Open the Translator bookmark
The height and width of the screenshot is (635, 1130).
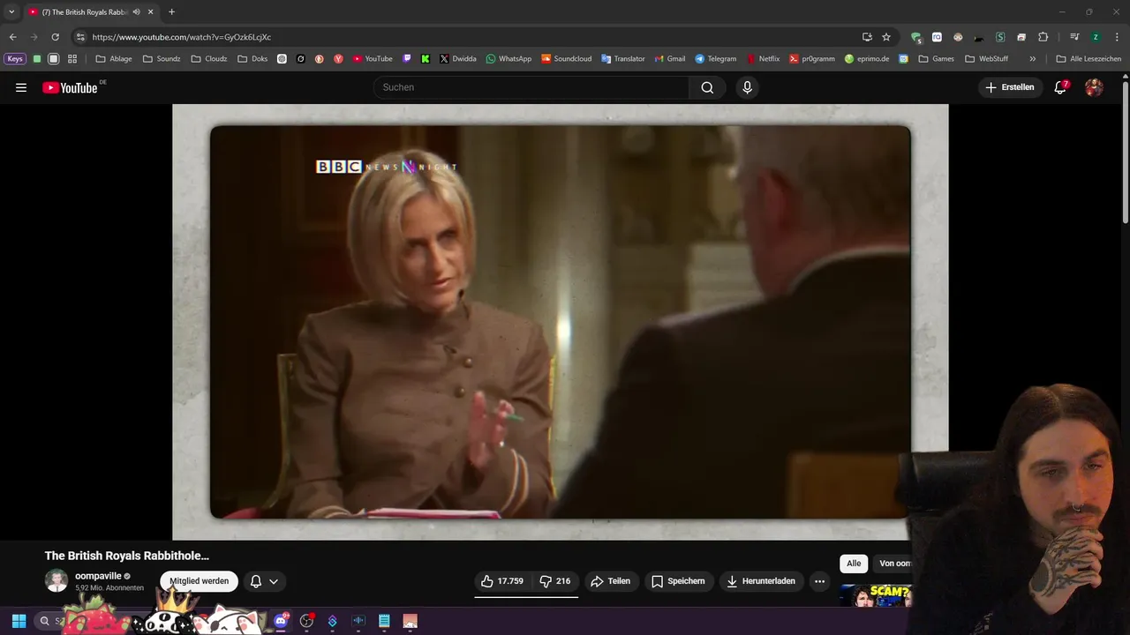[623, 59]
